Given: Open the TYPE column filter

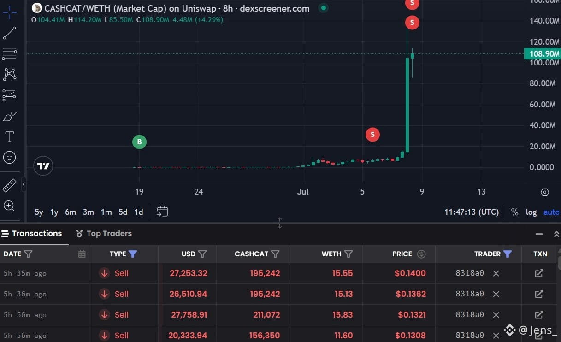Looking at the screenshot, I should click(x=133, y=254).
